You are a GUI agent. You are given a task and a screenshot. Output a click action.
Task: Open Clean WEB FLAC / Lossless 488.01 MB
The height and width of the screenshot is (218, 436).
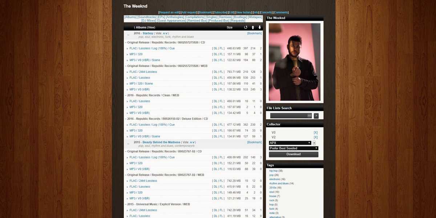(140, 101)
